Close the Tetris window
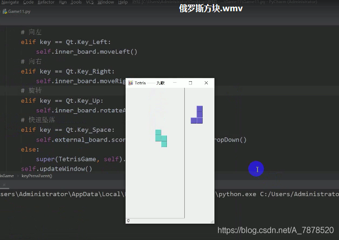 206,83
